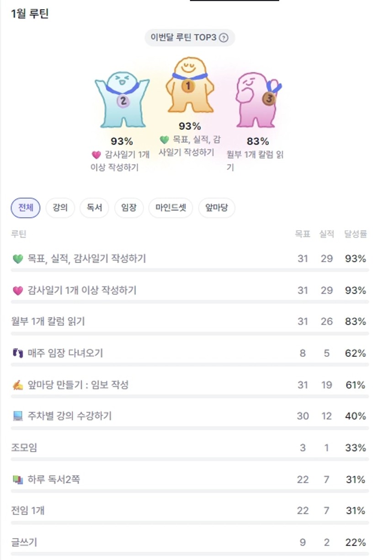Screen dimensions: 378x560
Task: Switch to the 강의 filter tab
Action: tap(60, 208)
